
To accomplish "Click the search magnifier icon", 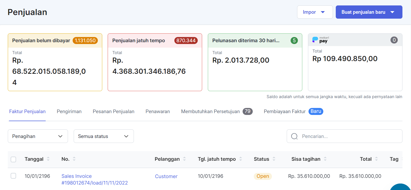I will 294,136.
